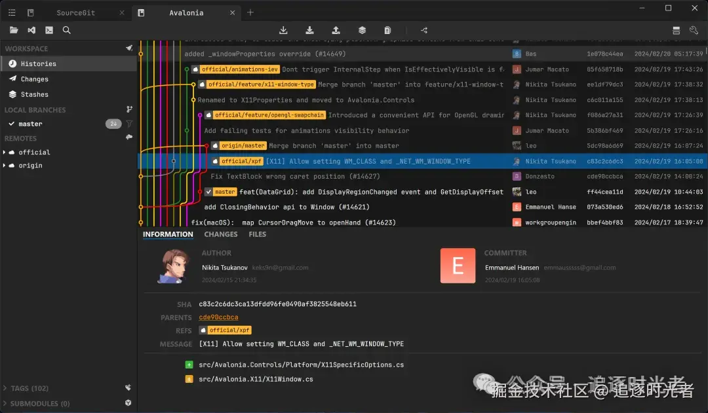
Task: Click the Git Flow branch icon
Action: 424,30
